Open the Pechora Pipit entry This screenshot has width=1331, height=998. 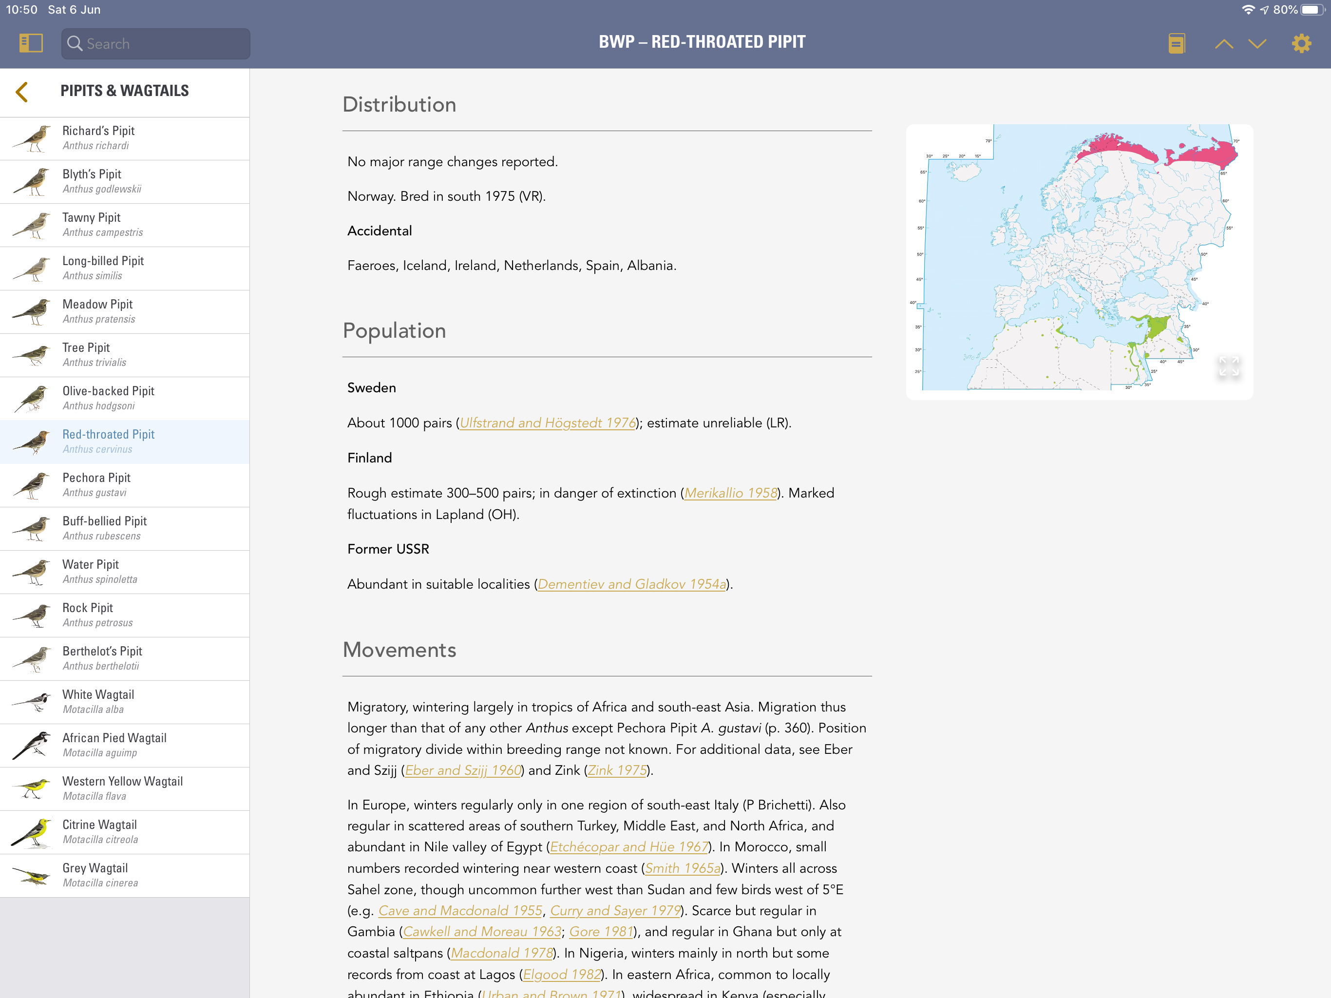point(125,485)
